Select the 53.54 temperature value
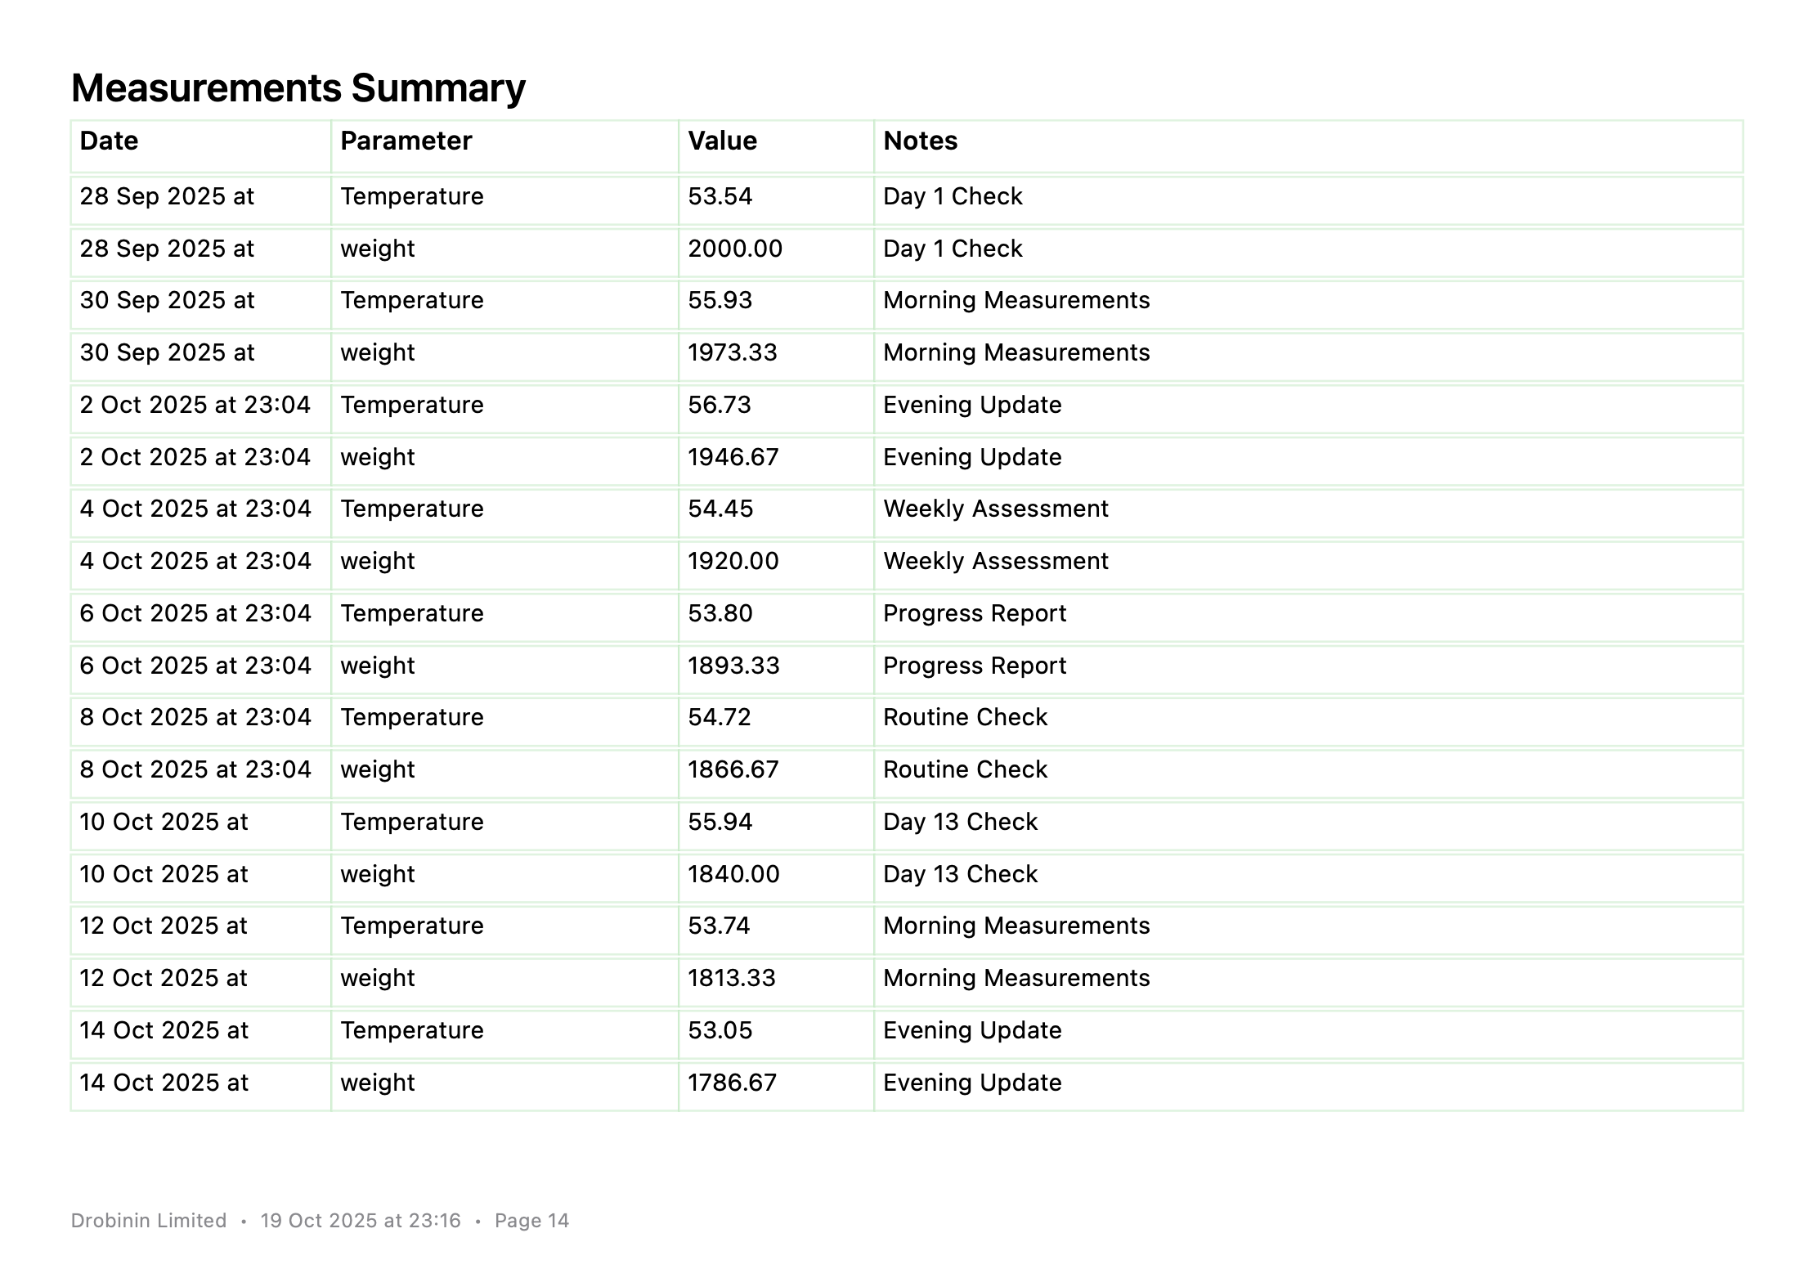 pos(720,197)
